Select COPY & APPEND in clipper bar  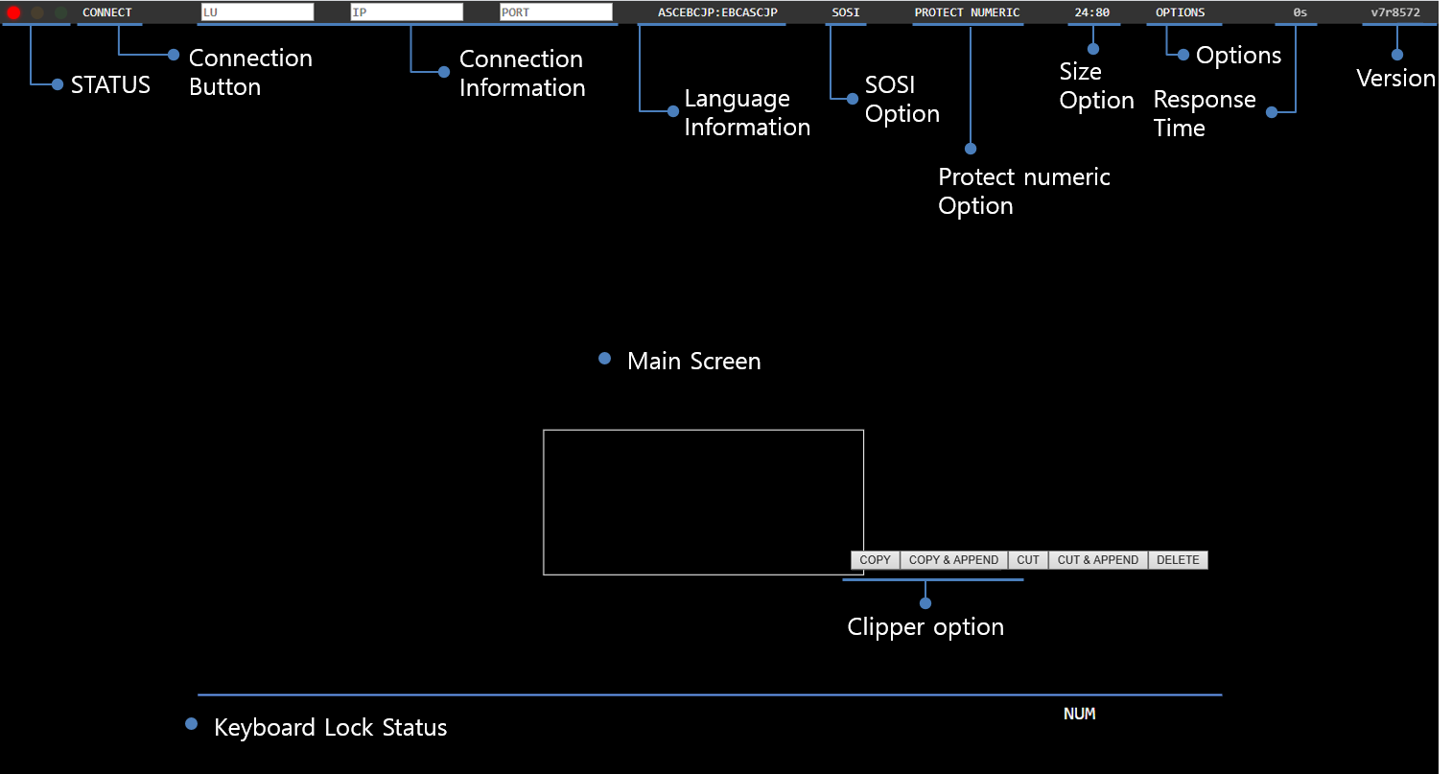click(x=953, y=560)
